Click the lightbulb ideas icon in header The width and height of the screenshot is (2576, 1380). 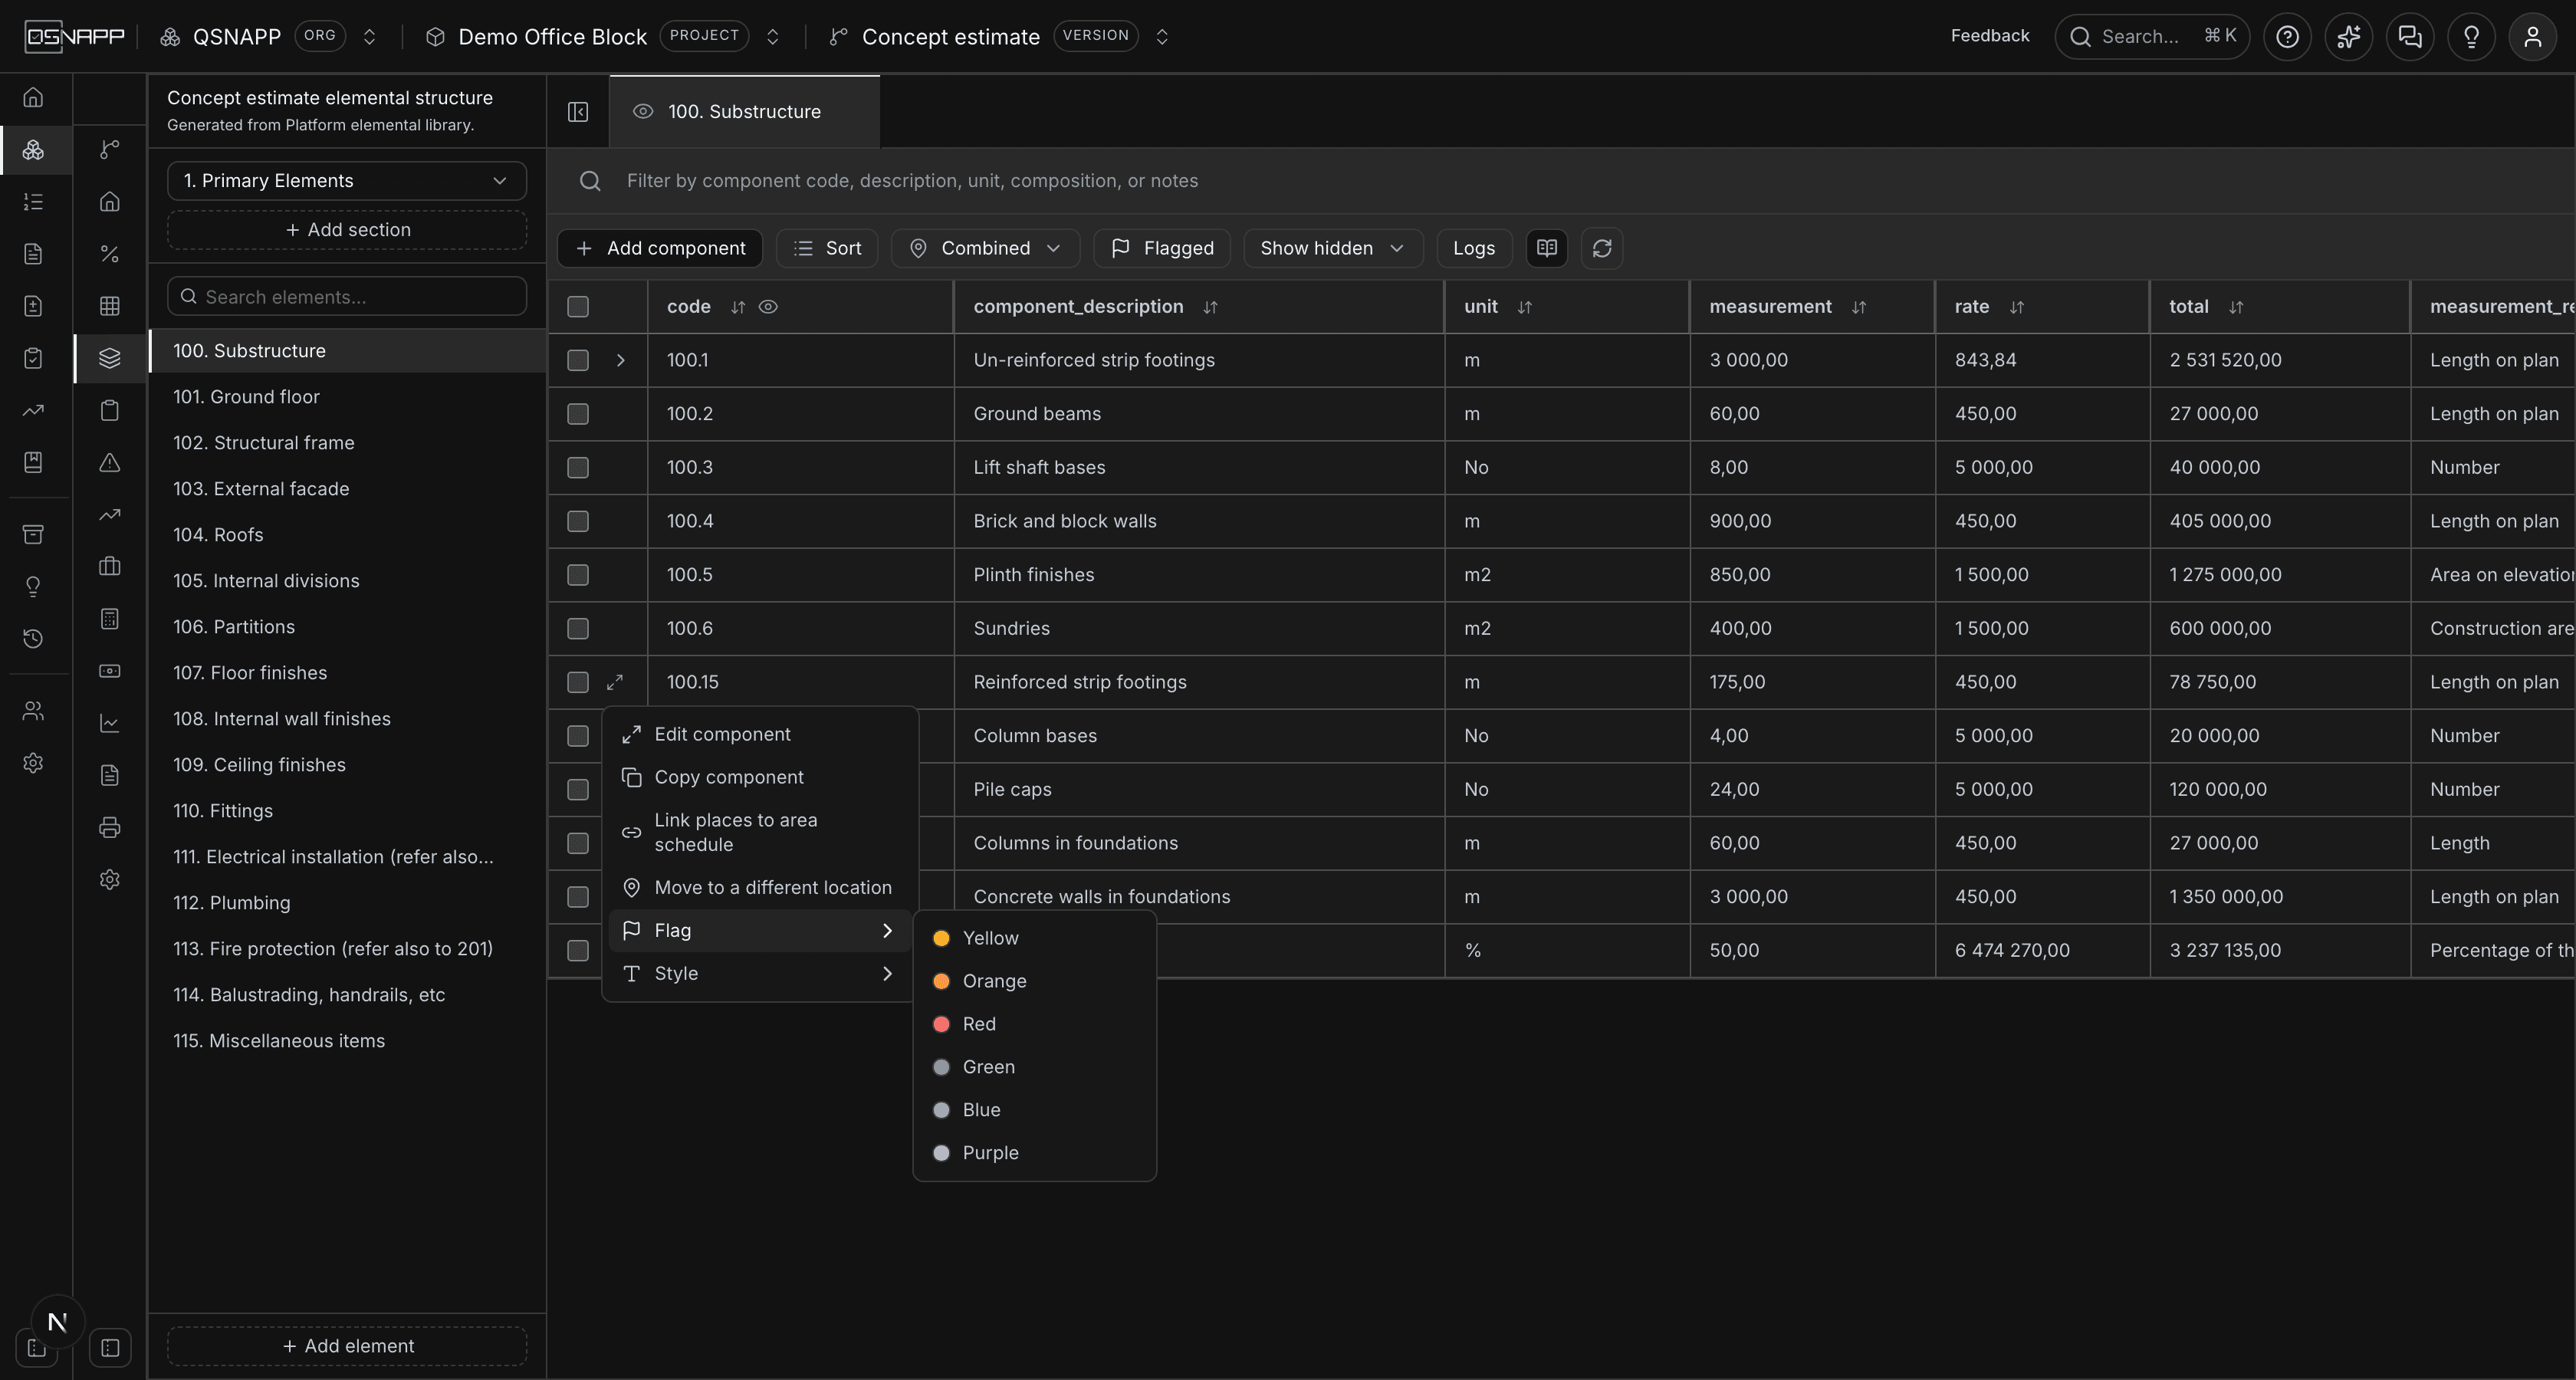[x=2471, y=37]
